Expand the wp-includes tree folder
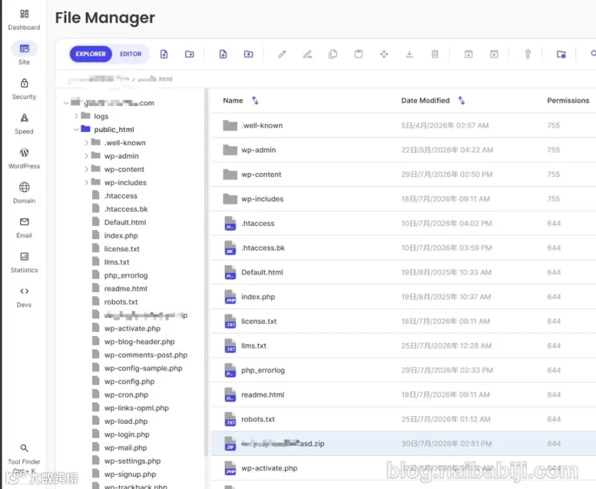596x489 pixels. 86,182
